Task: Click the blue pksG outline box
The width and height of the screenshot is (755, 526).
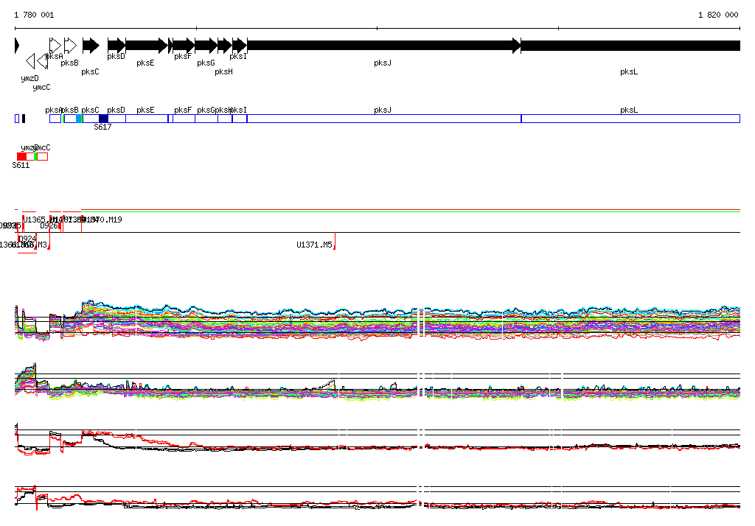Action: [206, 119]
